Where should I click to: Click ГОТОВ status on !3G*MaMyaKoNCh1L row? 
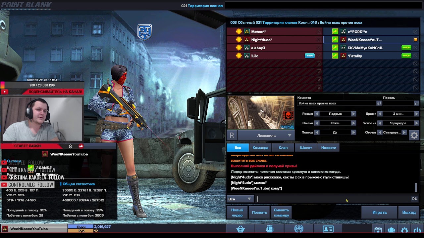(406, 48)
